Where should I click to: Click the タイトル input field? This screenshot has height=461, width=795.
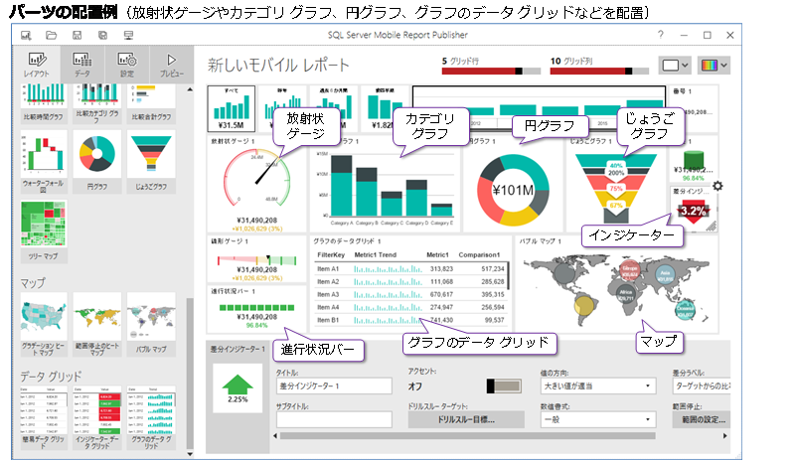(x=334, y=385)
